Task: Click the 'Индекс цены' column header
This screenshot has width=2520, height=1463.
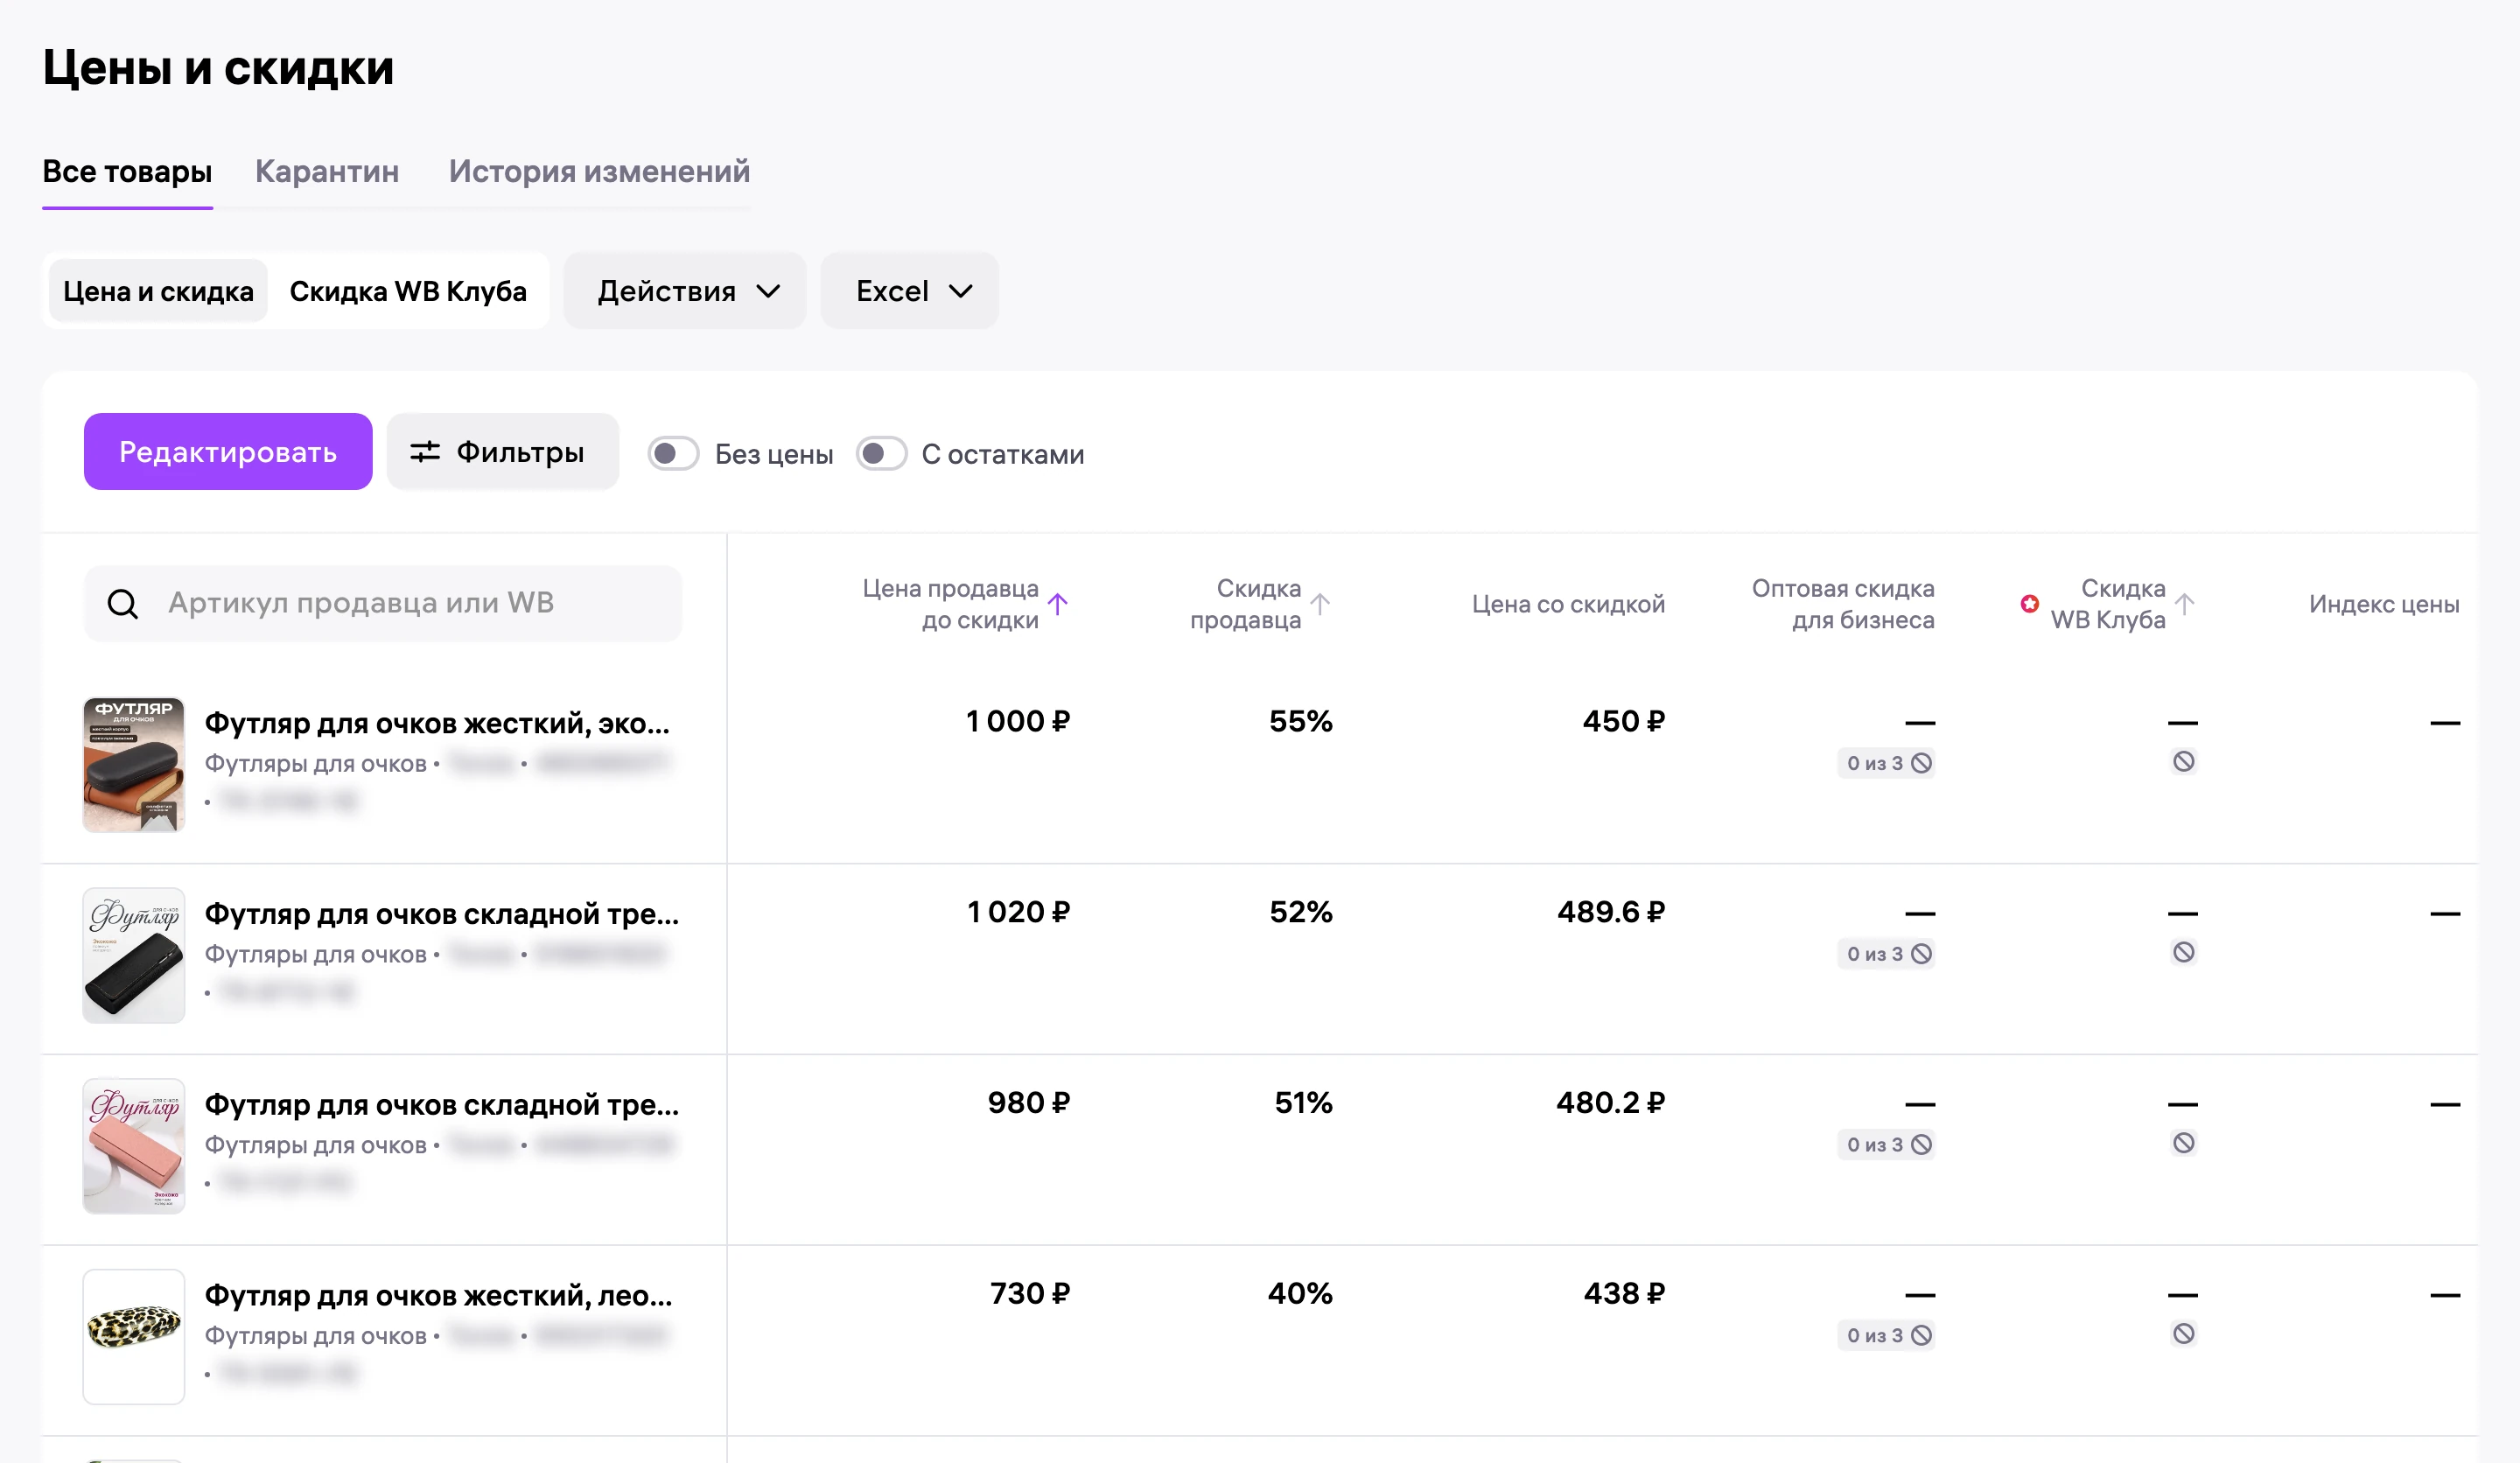Action: click(2384, 604)
